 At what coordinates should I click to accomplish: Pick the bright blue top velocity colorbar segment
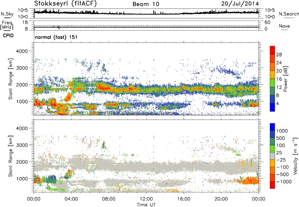point(272,127)
